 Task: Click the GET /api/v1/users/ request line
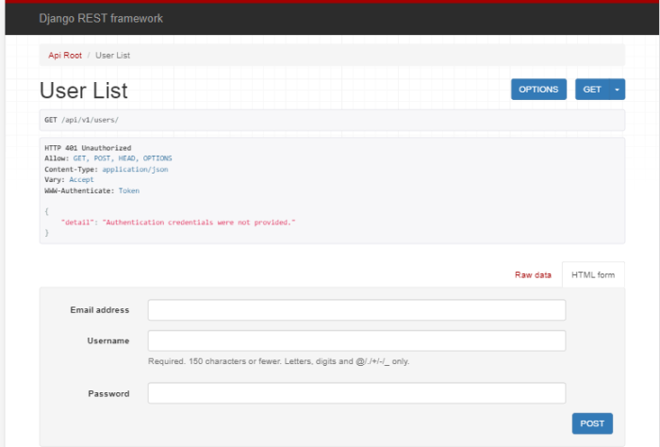click(x=81, y=120)
